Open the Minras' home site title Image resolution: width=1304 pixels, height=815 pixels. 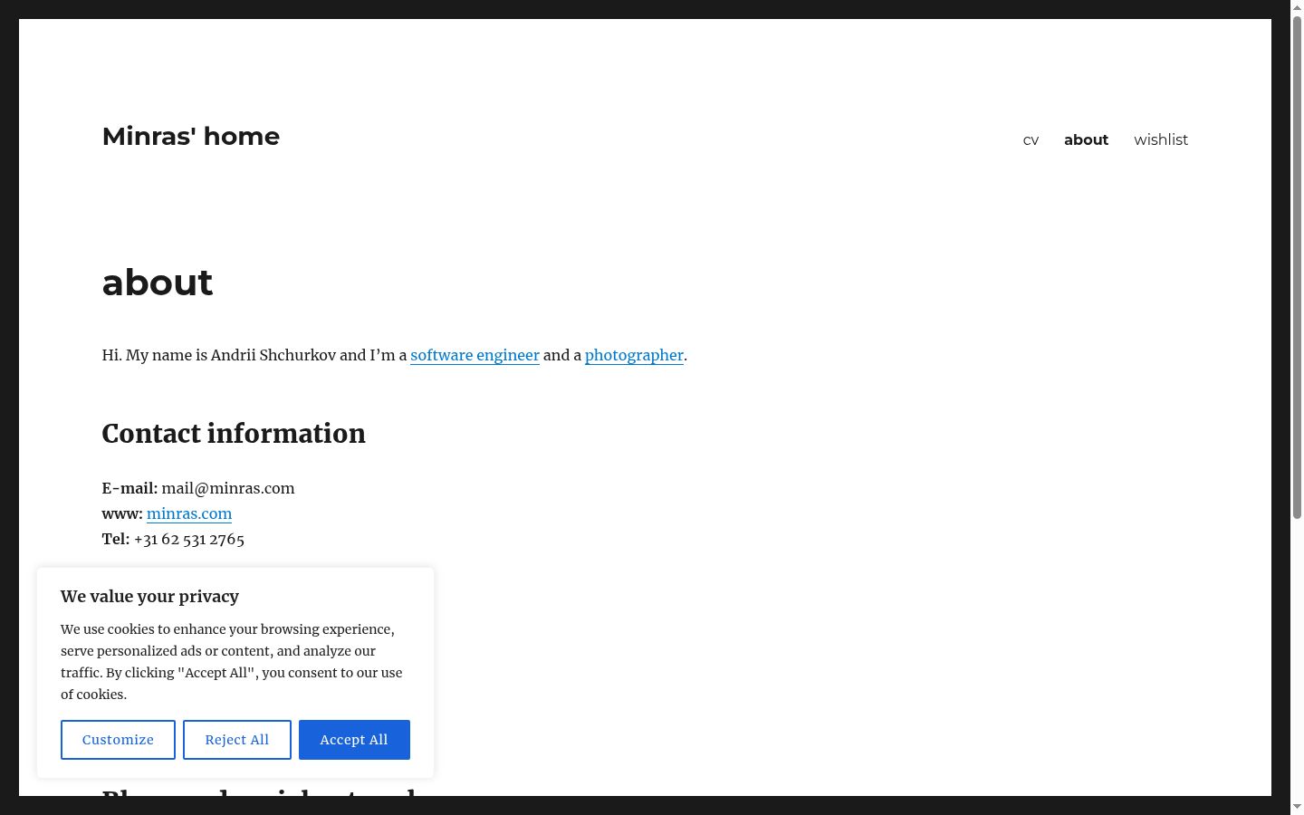click(x=191, y=136)
